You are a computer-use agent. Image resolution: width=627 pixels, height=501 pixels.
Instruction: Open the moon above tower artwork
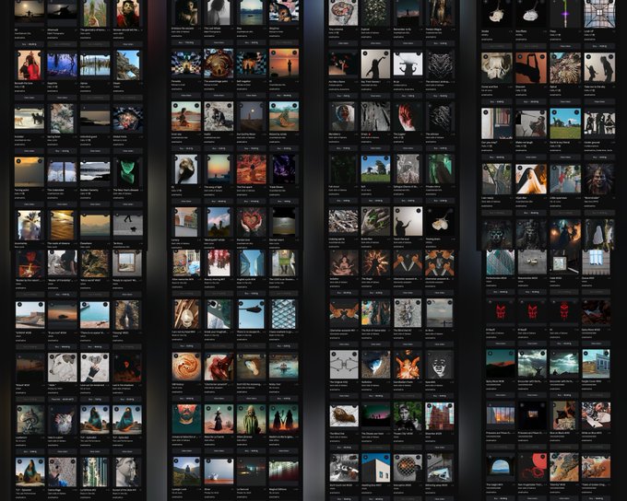(x=251, y=116)
